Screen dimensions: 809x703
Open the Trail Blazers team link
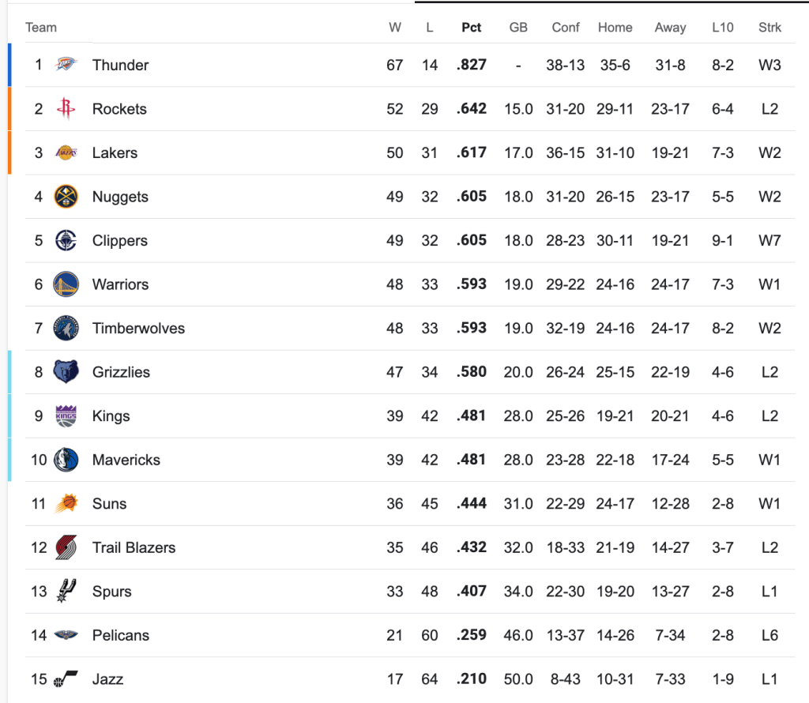[134, 547]
